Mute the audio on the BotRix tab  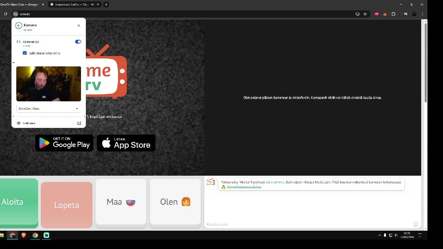point(92,4)
